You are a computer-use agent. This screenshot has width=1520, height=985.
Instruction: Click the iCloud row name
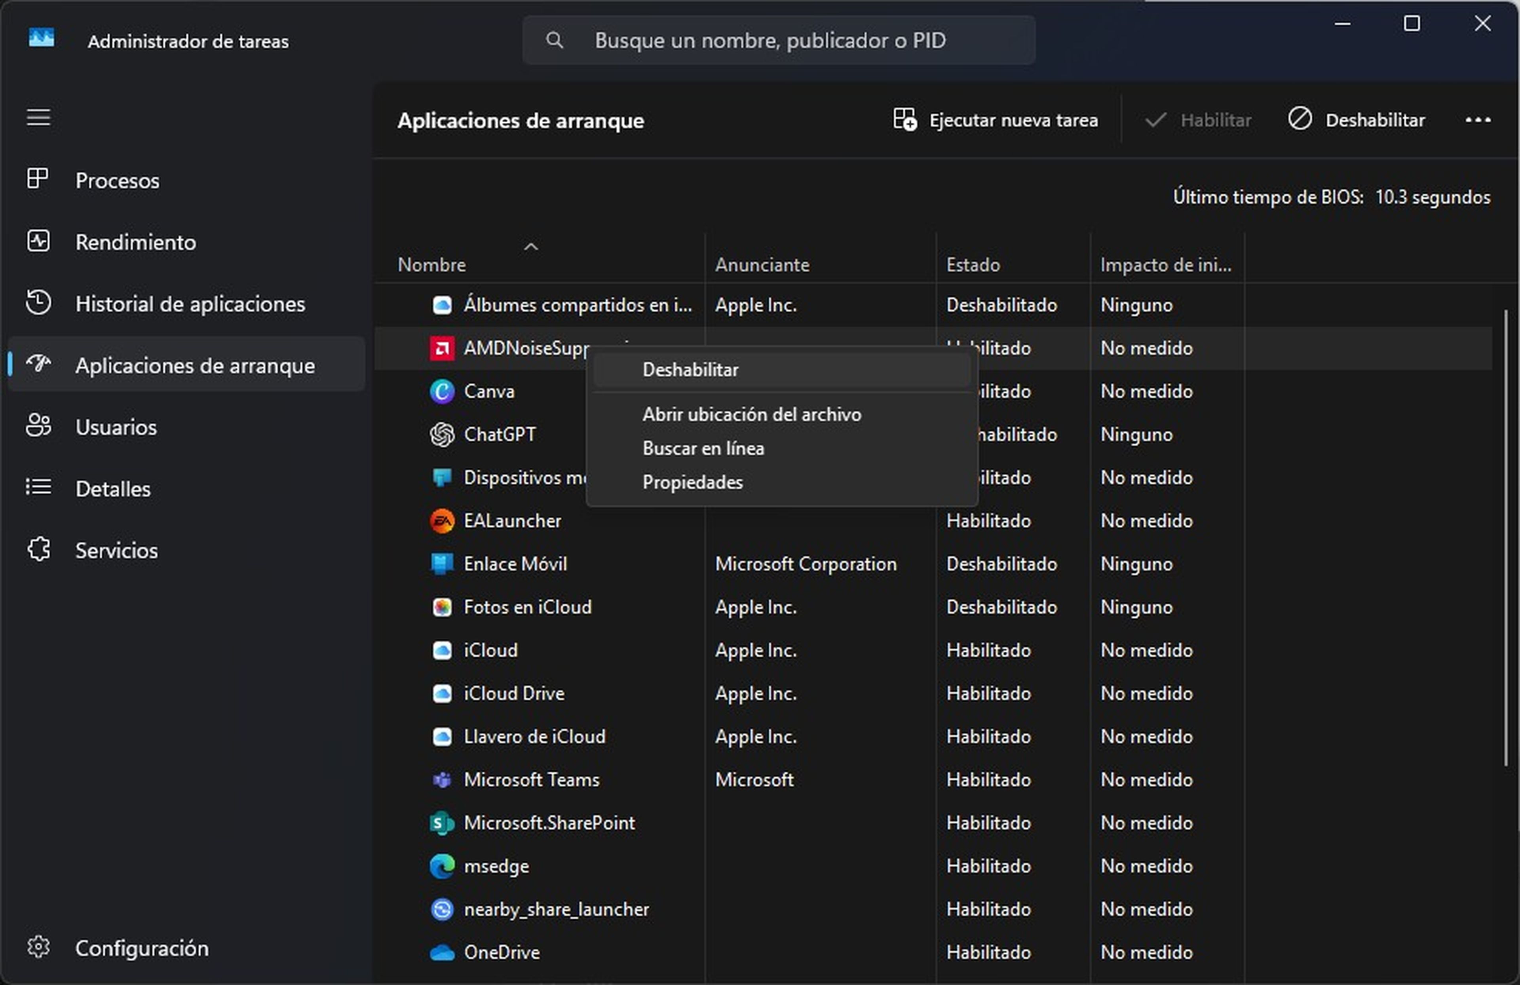tap(490, 650)
